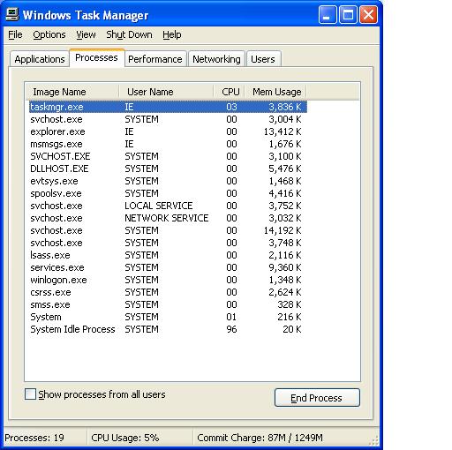
Task: Enable Show processes from all users
Action: tap(30, 394)
